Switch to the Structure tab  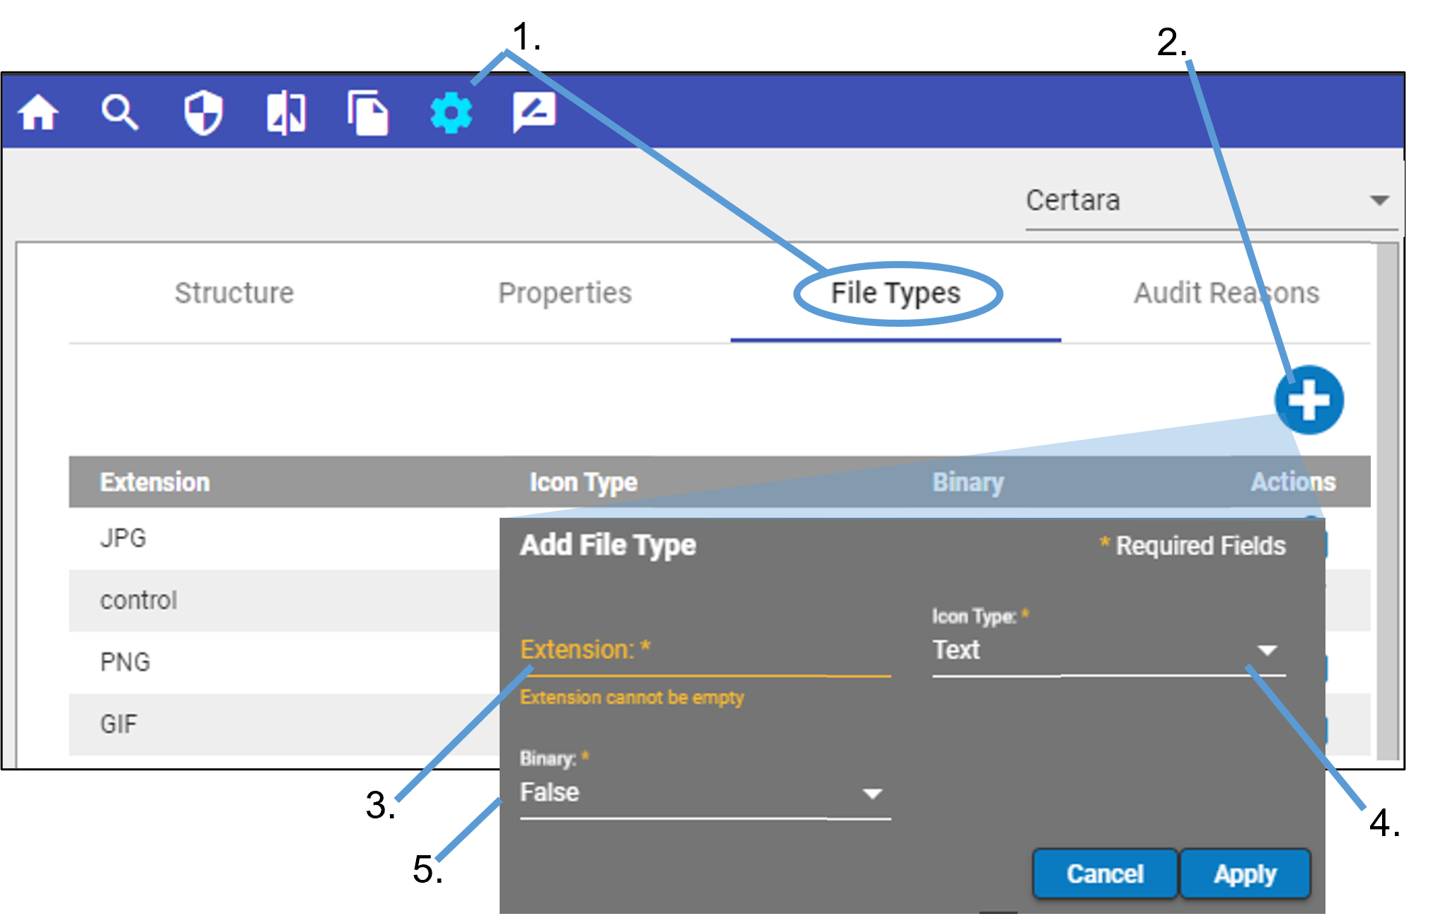point(234,293)
